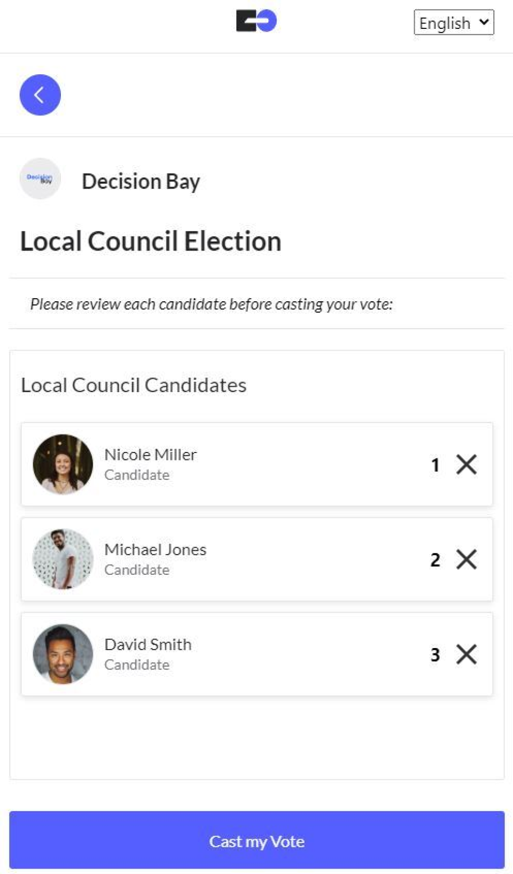The width and height of the screenshot is (513, 874).
Task: Click the app logo in the header
Action: point(256,21)
